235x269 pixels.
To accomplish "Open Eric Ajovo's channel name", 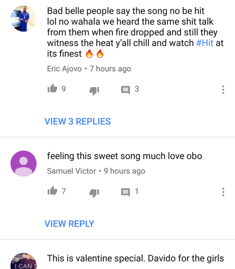I will pyautogui.click(x=64, y=69).
